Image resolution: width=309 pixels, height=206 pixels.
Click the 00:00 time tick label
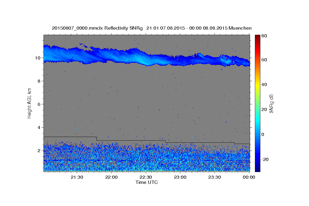click(x=249, y=177)
